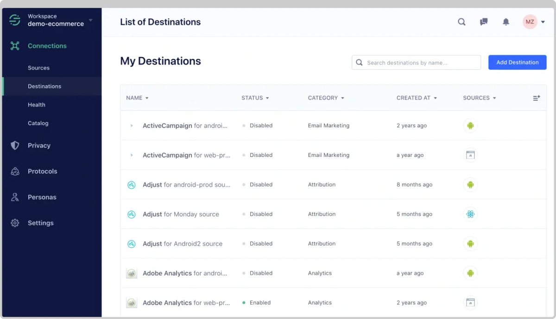Go to Sources in sidebar
The height and width of the screenshot is (319, 556).
point(38,68)
